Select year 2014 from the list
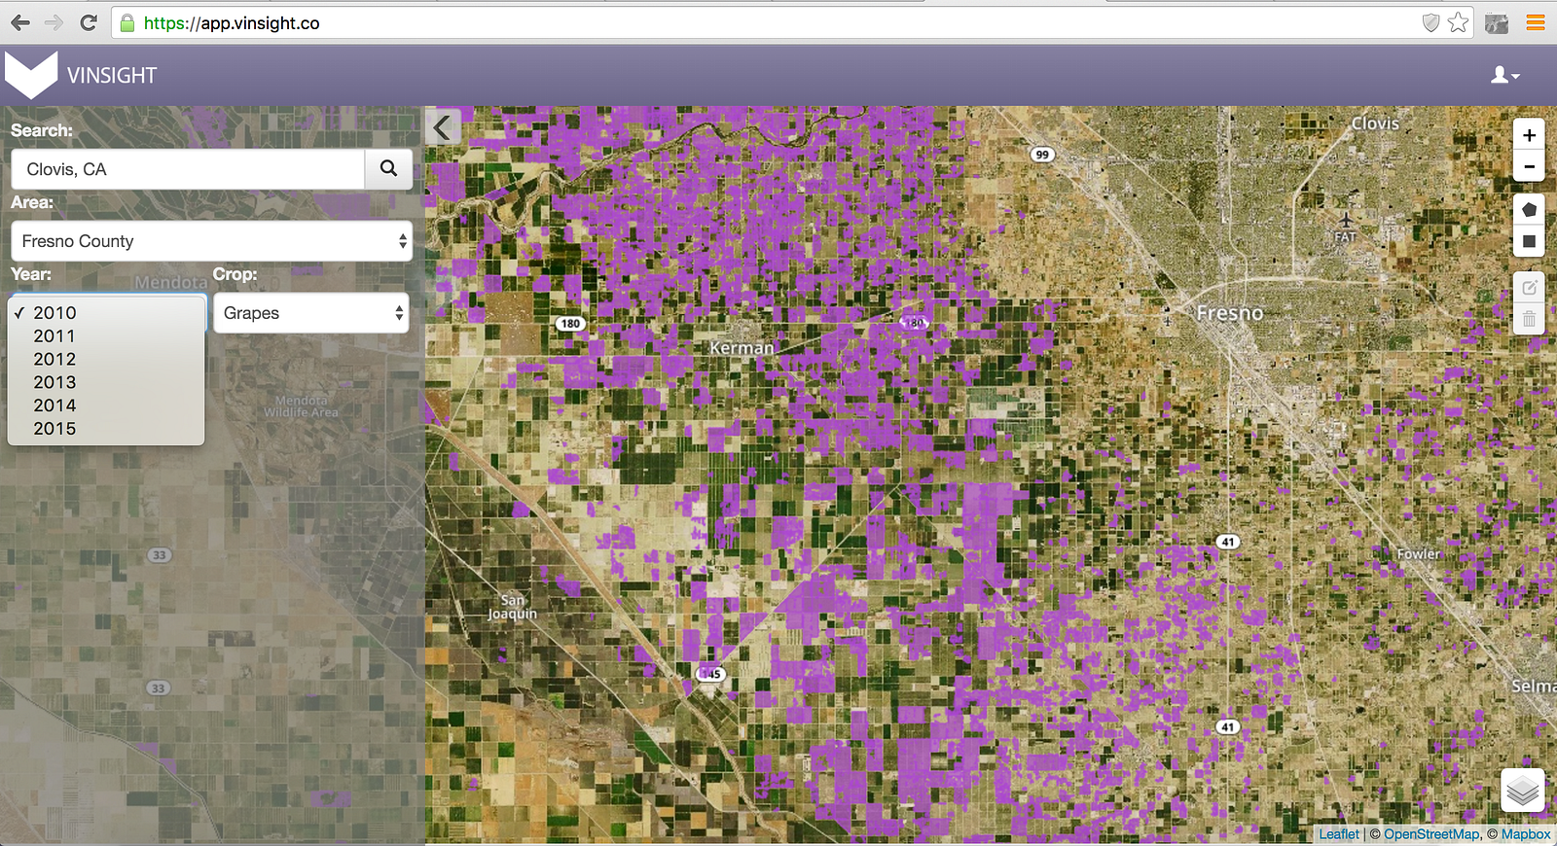 pos(106,405)
